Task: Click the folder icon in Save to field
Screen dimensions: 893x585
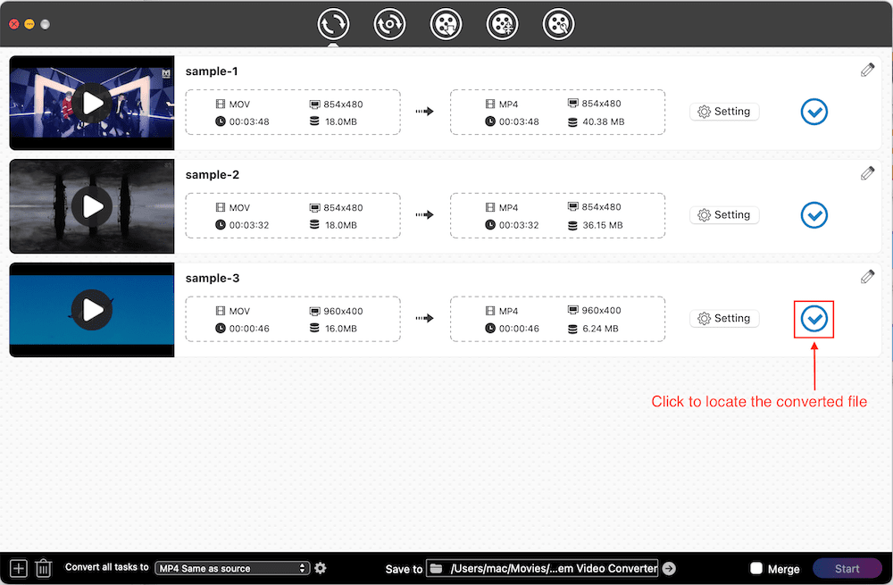Action: pyautogui.click(x=437, y=568)
